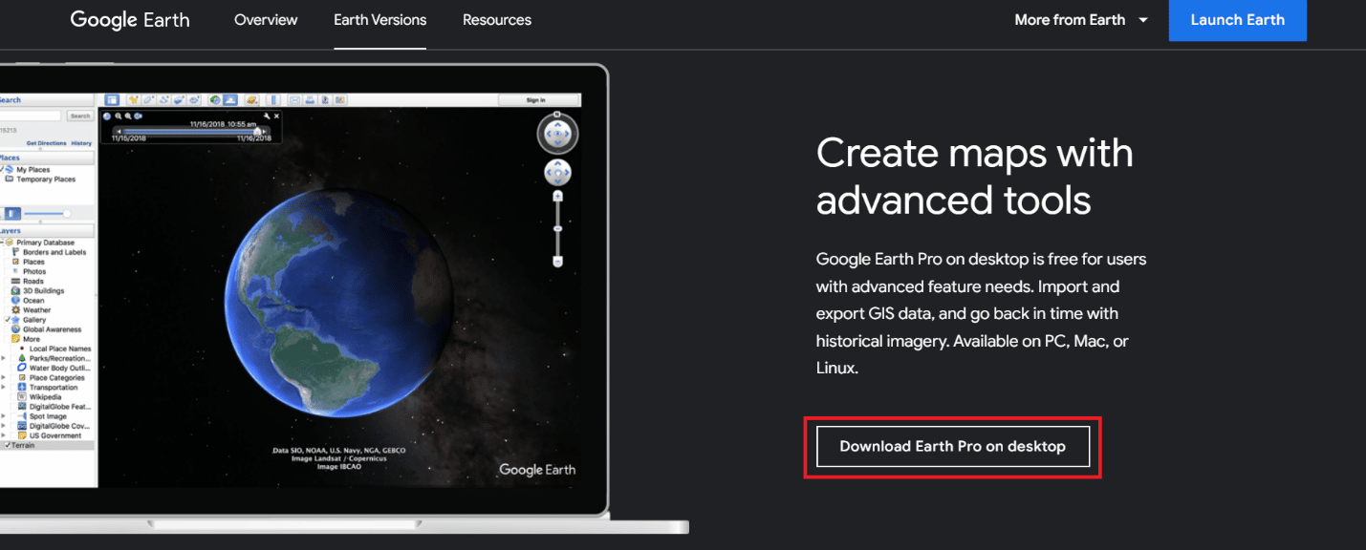Click the History link in search panel
This screenshot has width=1366, height=550.
tap(81, 143)
